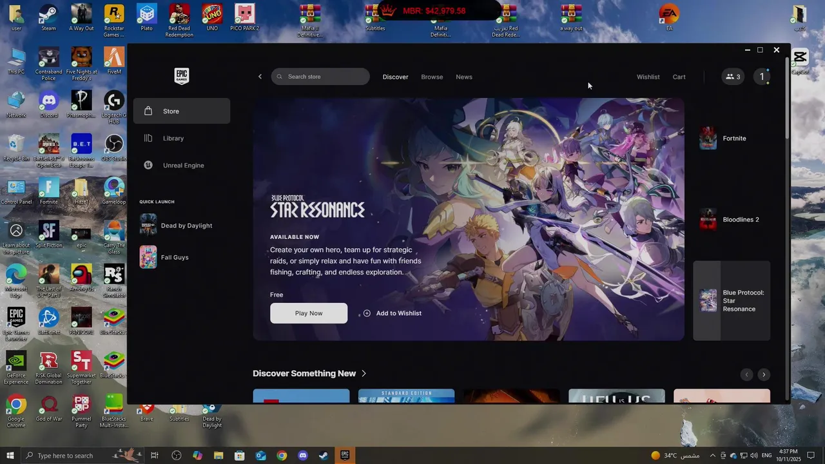The image size is (825, 464).
Task: Switch to the News tab
Action: point(464,77)
